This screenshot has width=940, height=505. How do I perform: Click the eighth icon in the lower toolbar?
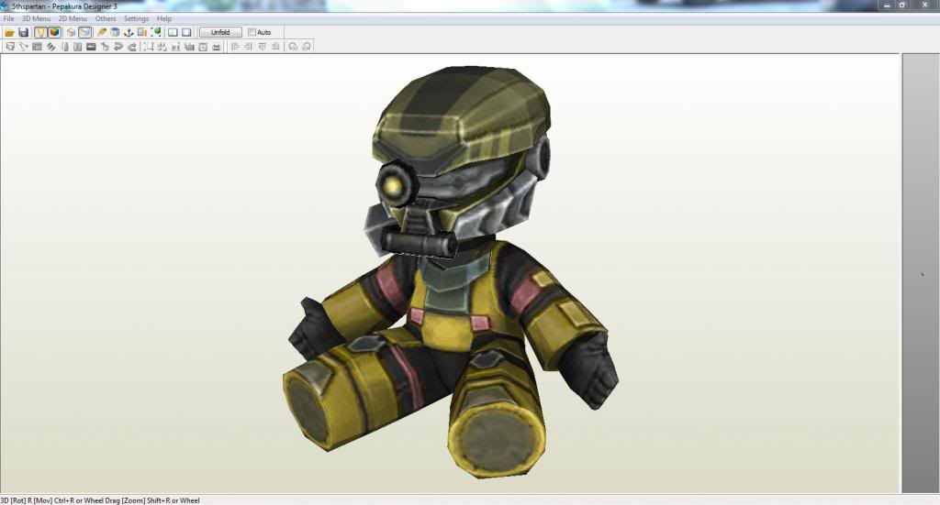105,47
